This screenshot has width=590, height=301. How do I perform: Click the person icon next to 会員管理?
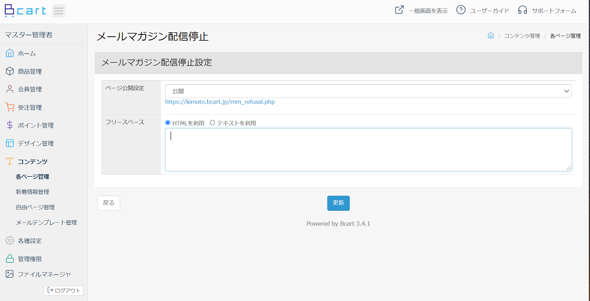coord(10,90)
